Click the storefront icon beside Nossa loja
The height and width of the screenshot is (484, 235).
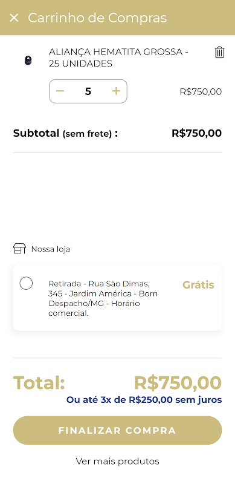[20, 249]
